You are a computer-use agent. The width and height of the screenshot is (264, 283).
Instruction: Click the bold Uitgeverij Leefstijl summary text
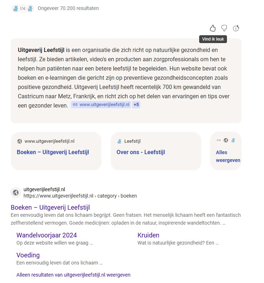coord(41,50)
